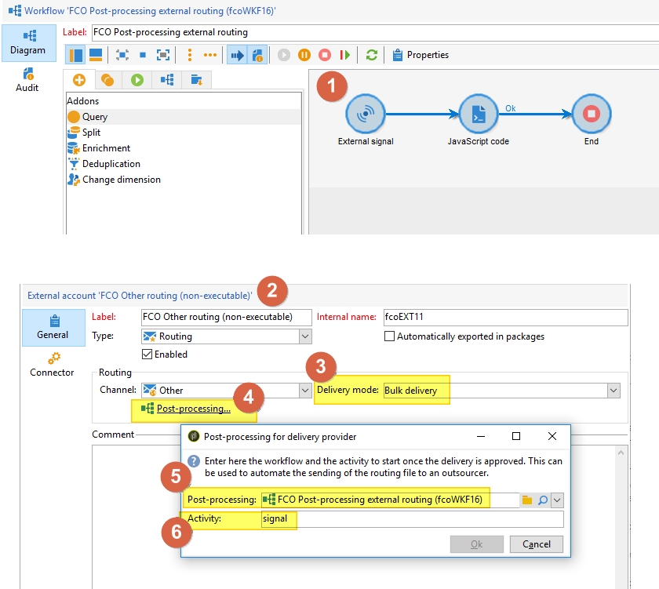Expand the Delivery mode dropdown
Viewport: 659px width, 589px height.
613,391
